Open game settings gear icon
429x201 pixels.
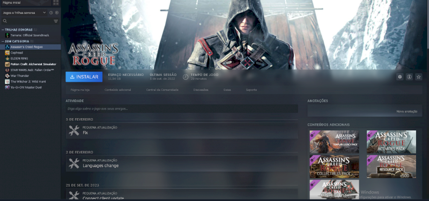pos(400,77)
